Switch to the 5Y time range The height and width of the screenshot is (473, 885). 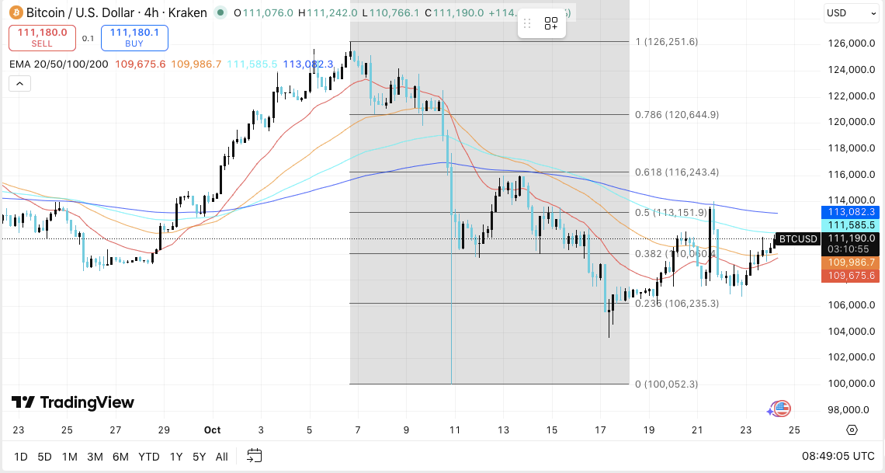(x=199, y=457)
